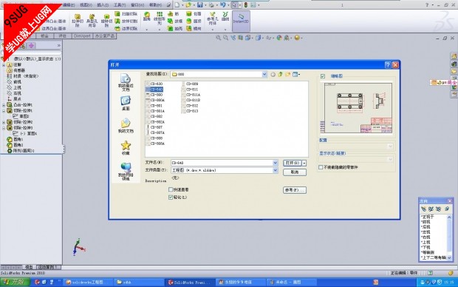Open the 文件类型 file type dropdown

275,170
